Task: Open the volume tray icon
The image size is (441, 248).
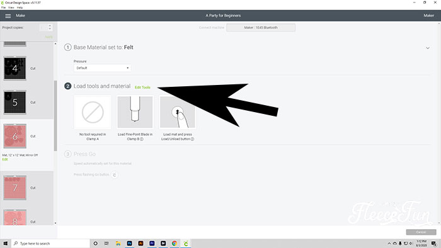Action: tap(411, 244)
